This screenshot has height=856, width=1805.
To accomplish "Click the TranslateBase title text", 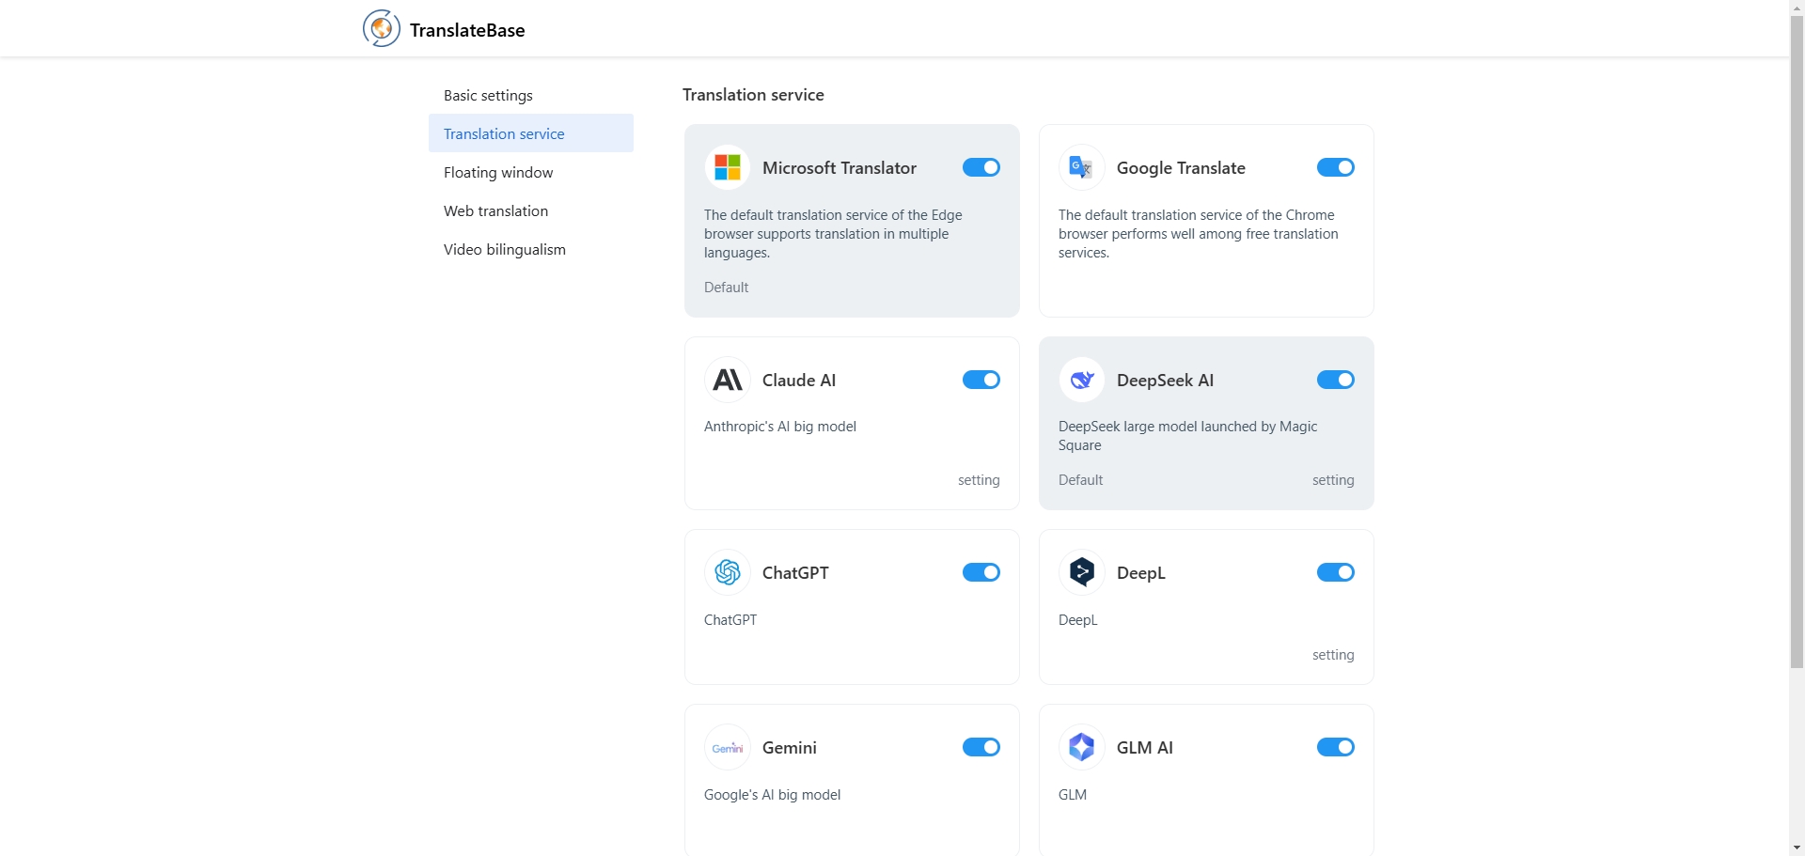I will (x=467, y=30).
